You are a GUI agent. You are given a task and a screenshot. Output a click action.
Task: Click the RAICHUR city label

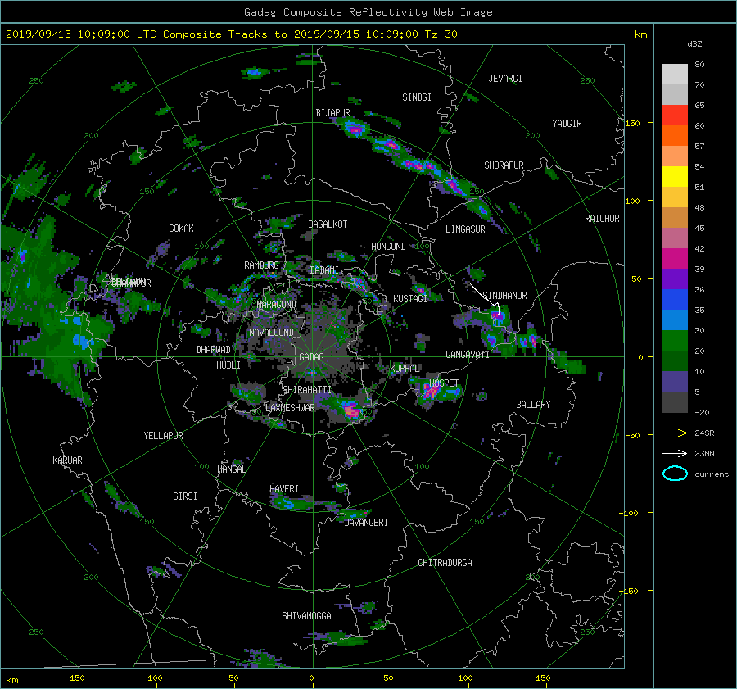(x=602, y=219)
